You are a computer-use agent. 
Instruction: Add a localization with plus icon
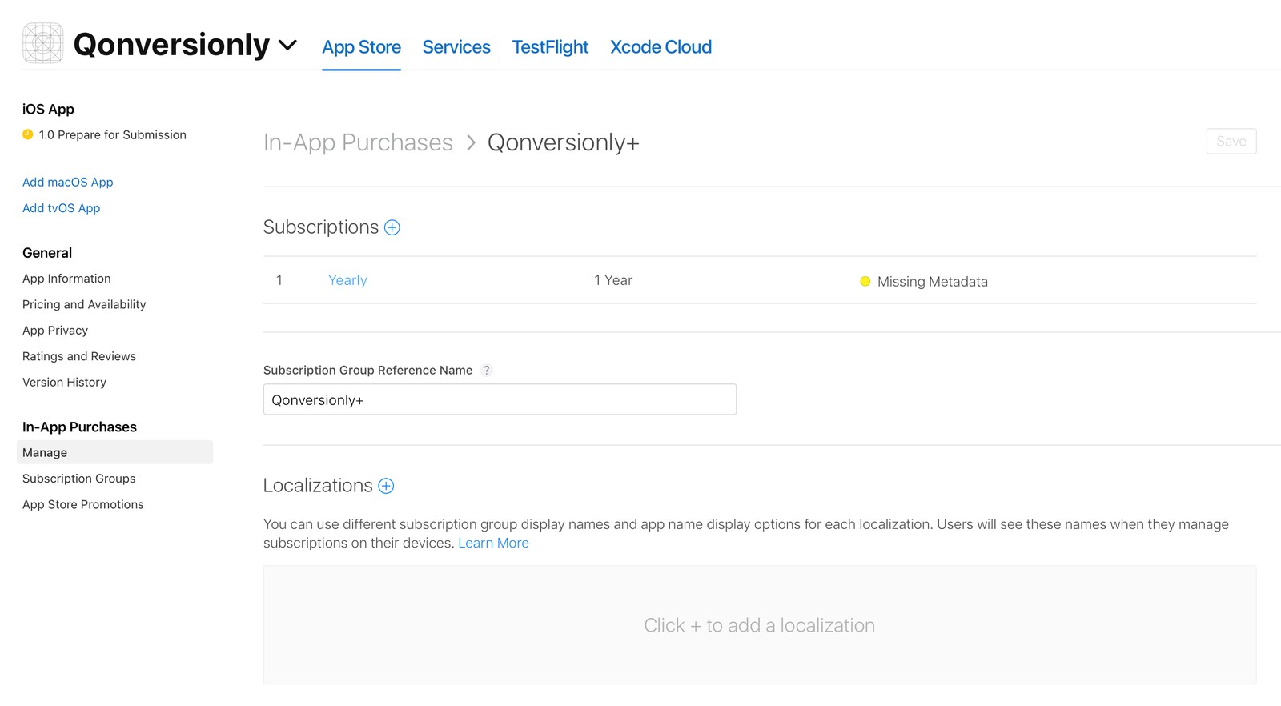pos(386,486)
